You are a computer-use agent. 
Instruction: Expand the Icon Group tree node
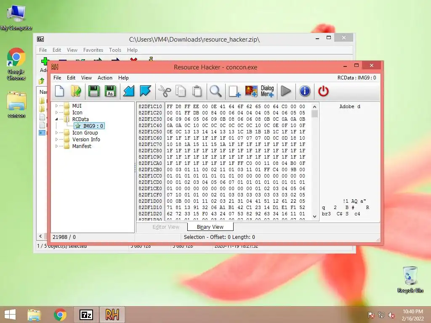pos(57,132)
